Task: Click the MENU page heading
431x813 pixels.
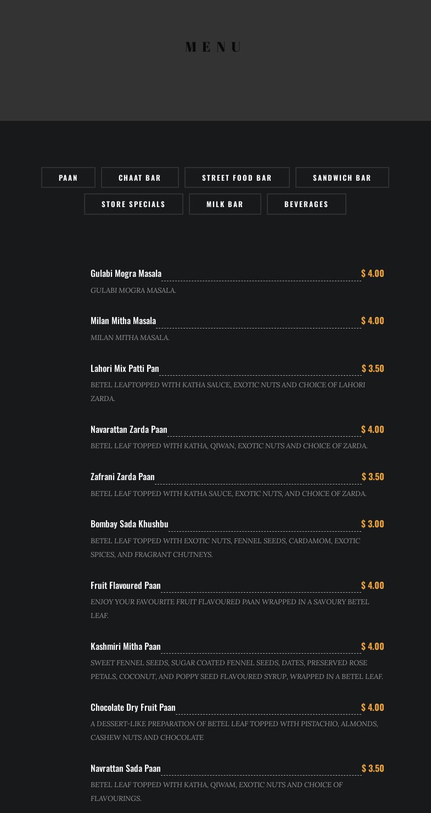Action: pos(215,47)
